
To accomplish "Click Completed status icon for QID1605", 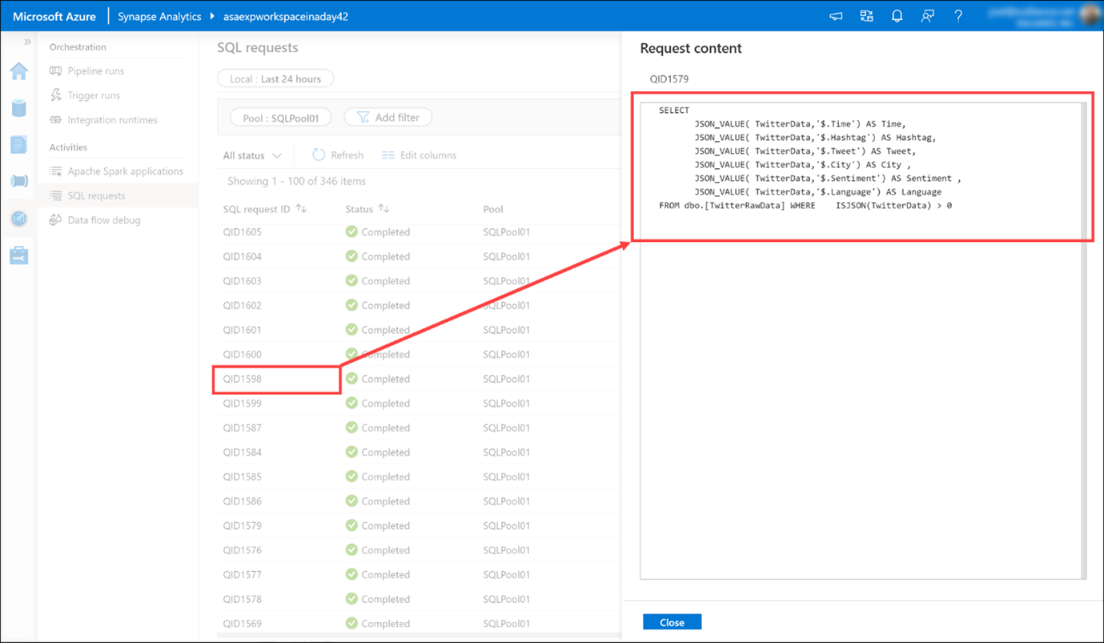I will pos(351,232).
